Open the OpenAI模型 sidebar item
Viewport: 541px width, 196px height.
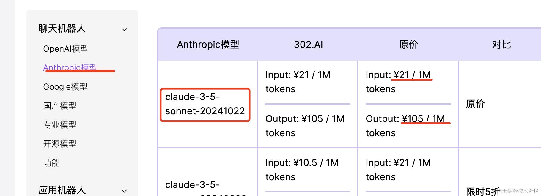(x=65, y=49)
